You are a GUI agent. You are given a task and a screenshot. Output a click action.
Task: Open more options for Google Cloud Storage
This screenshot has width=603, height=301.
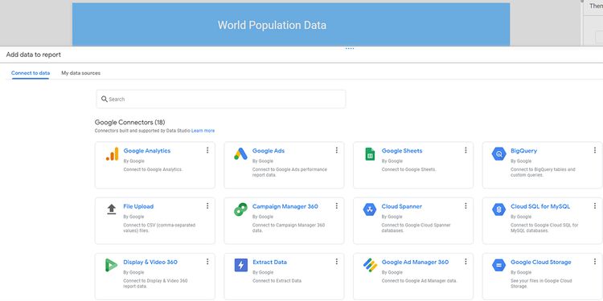tap(594, 262)
